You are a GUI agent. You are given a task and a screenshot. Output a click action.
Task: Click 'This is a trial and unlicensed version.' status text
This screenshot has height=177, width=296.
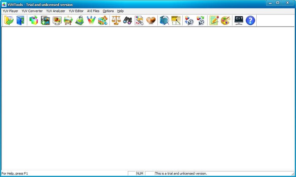pyautogui.click(x=181, y=174)
